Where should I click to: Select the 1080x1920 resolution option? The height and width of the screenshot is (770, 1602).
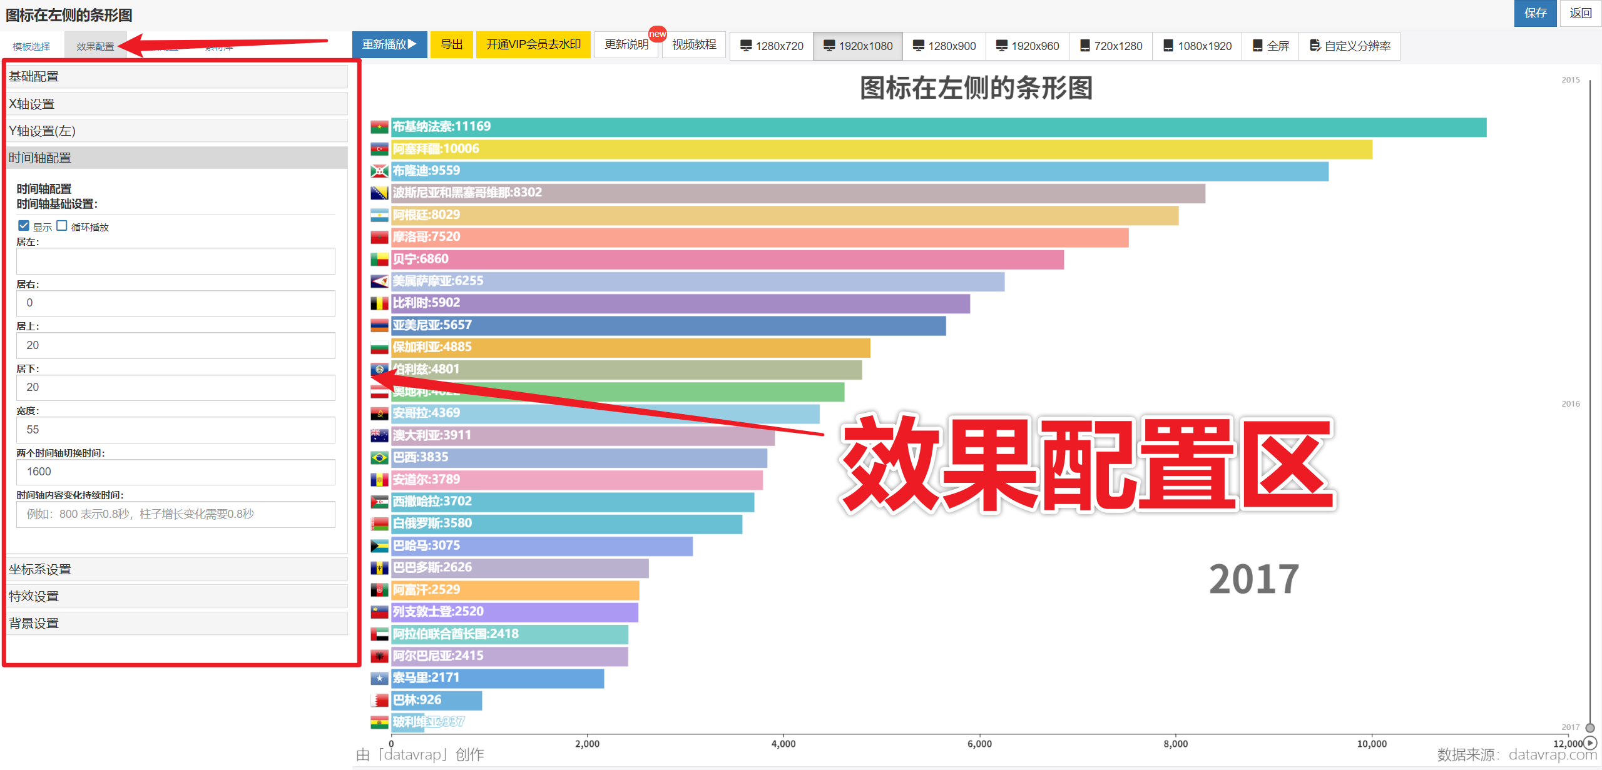click(1196, 46)
